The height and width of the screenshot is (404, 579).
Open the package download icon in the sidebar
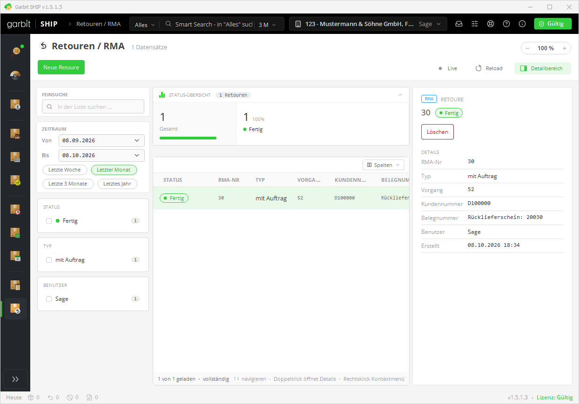[15, 104]
